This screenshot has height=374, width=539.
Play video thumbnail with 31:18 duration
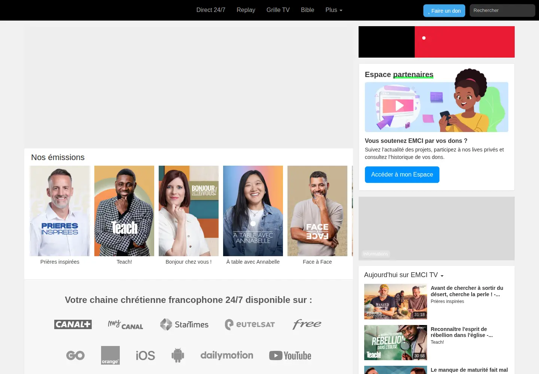tap(396, 301)
